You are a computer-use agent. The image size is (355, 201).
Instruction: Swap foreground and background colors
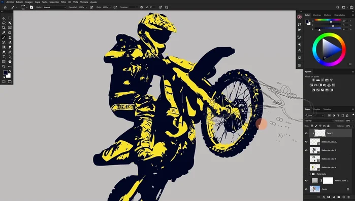[10, 71]
